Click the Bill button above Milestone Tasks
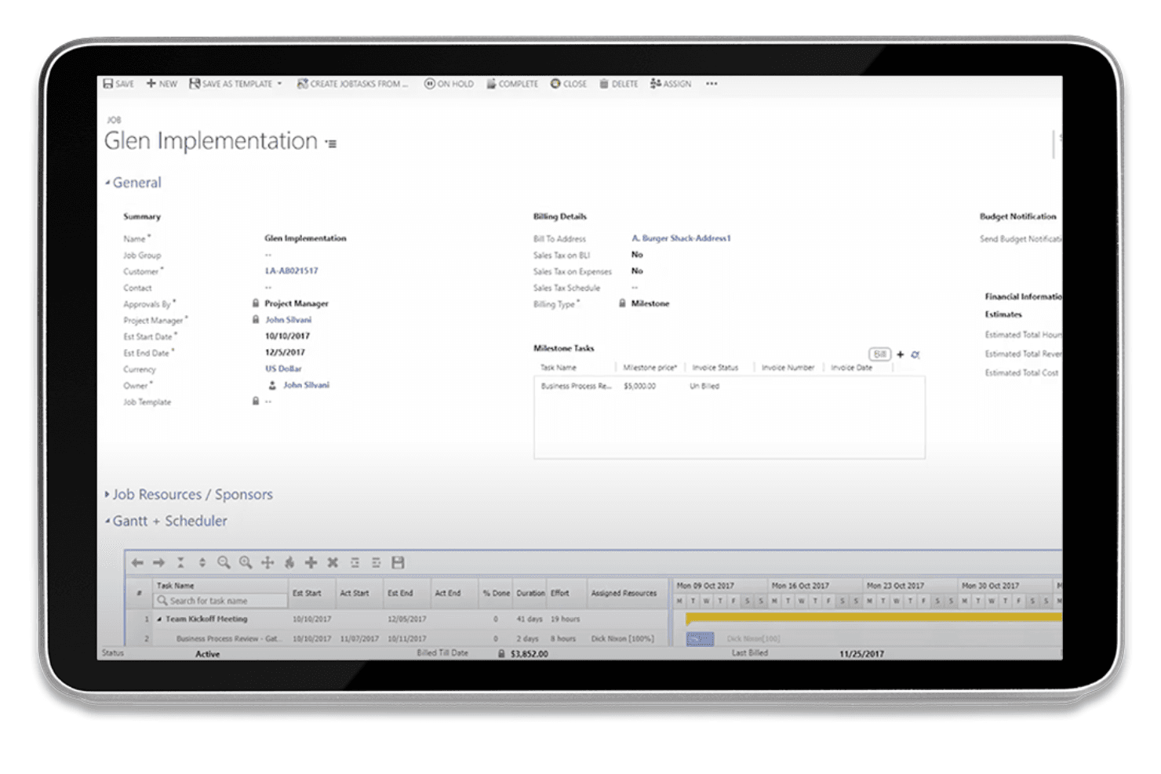 [880, 354]
